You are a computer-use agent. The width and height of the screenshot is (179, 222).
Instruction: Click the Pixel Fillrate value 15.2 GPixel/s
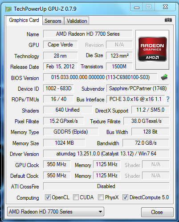coord(64,121)
